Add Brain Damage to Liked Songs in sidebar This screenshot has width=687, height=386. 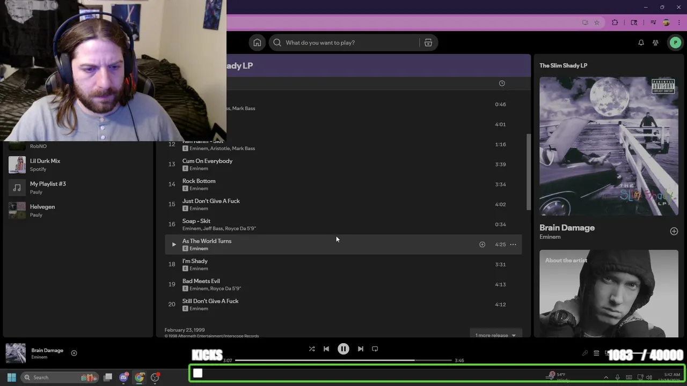pyautogui.click(x=674, y=231)
